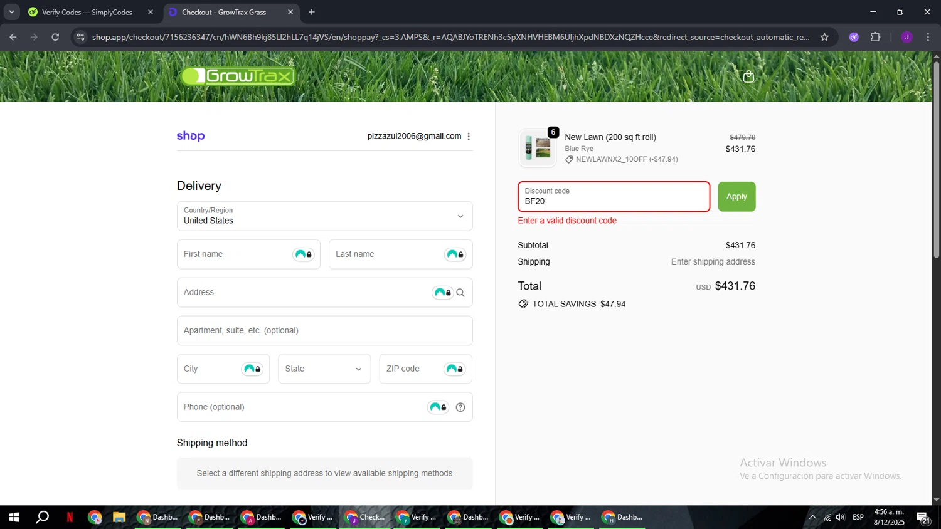Open Chrome's three-dot menu
This screenshot has height=529, width=941.
928,37
